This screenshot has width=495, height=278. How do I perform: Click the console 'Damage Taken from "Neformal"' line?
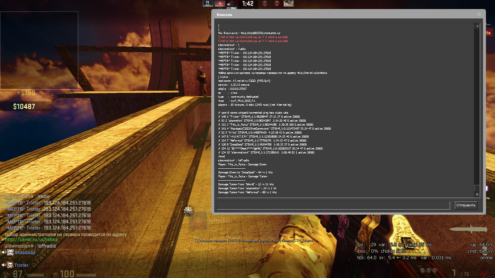tap(247, 192)
